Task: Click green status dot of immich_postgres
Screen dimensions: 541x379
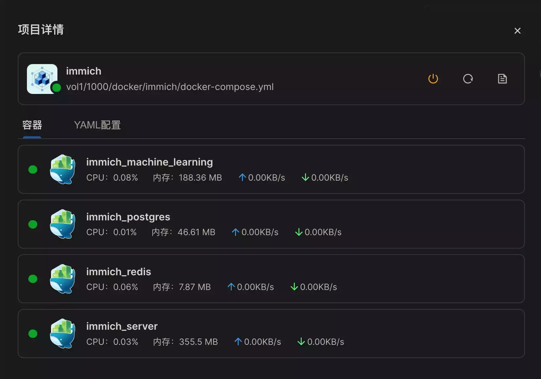Action: (x=33, y=224)
